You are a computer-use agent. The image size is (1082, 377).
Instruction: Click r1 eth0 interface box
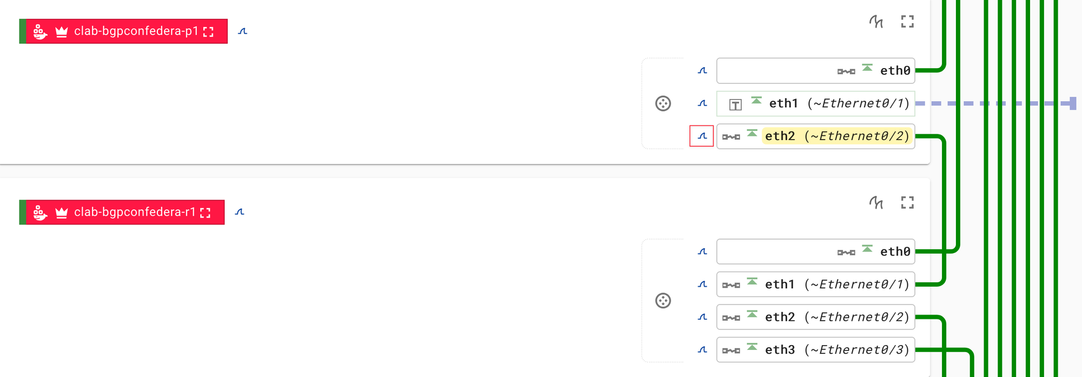coord(815,252)
